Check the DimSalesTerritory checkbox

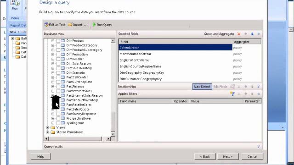pyautogui.click(x=58, y=68)
